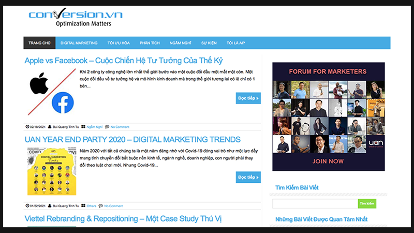
Task: Click the date 01/22/2021
Action: 37,206
